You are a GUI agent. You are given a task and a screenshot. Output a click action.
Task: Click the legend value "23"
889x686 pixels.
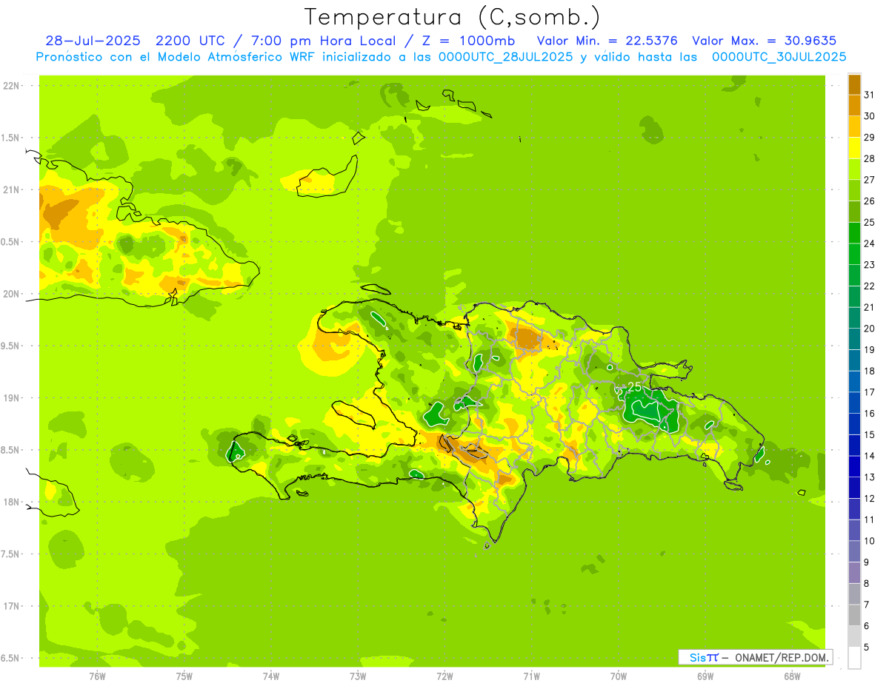[x=870, y=264]
